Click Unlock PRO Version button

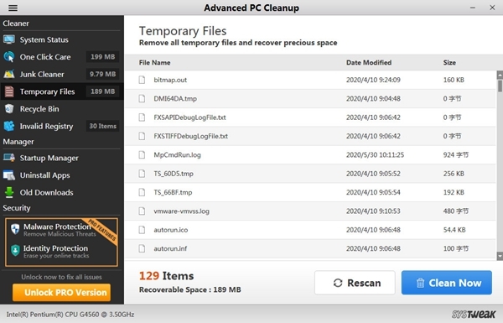[61, 293]
